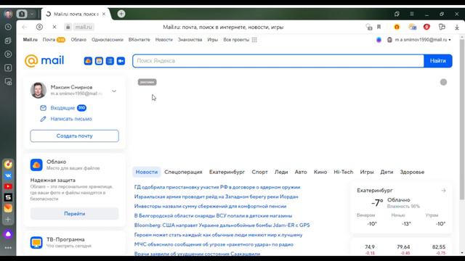The width and height of the screenshot is (465, 261).
Task: Click the реклама ad label
Action: pos(147,82)
